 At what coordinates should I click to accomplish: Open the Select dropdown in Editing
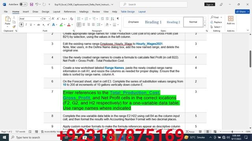tap(216, 27)
